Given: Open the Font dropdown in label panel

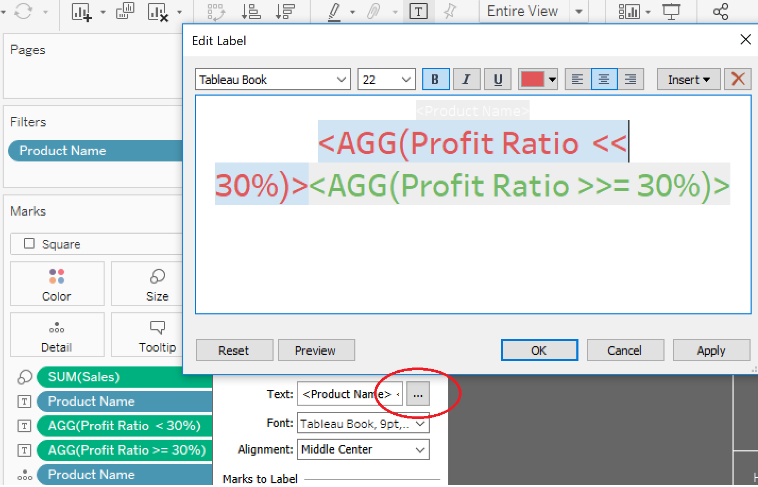Looking at the screenshot, I should (363, 423).
